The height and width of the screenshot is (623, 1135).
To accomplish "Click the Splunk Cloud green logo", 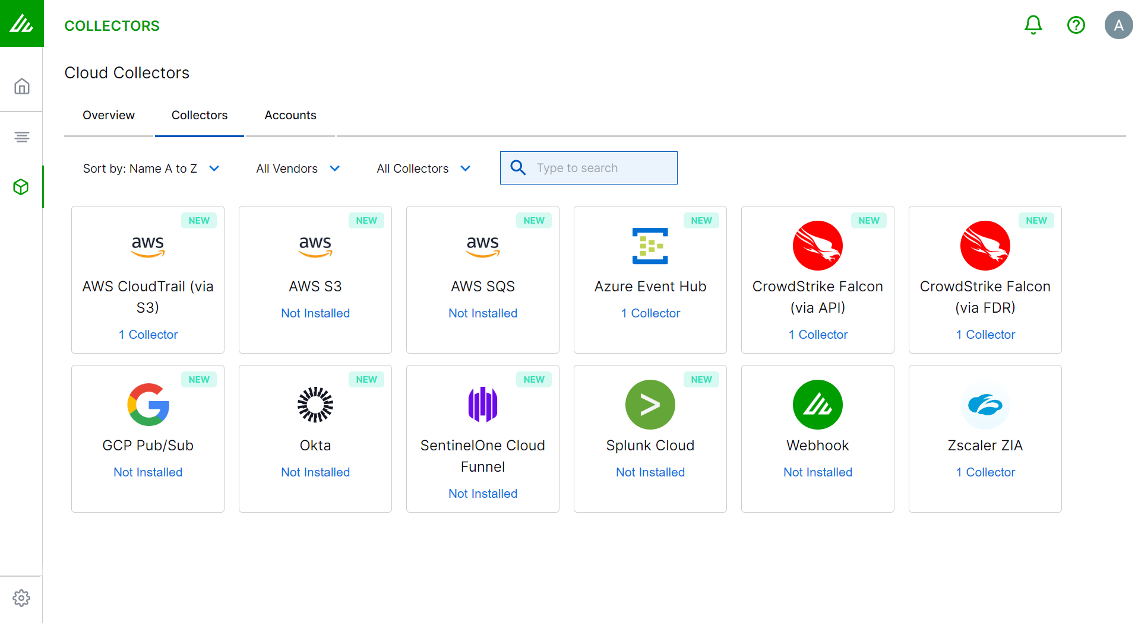I will pyautogui.click(x=650, y=405).
